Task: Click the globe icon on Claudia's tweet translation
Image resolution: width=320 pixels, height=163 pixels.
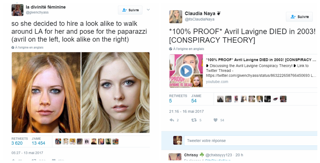Action: click(171, 49)
